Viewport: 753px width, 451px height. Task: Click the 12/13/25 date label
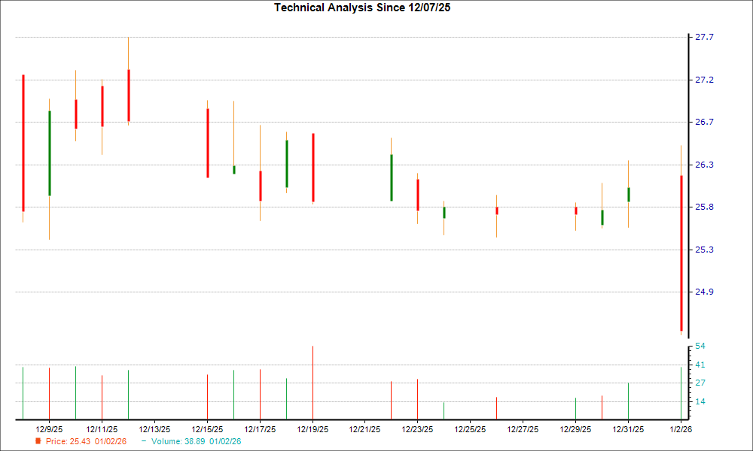pyautogui.click(x=154, y=429)
